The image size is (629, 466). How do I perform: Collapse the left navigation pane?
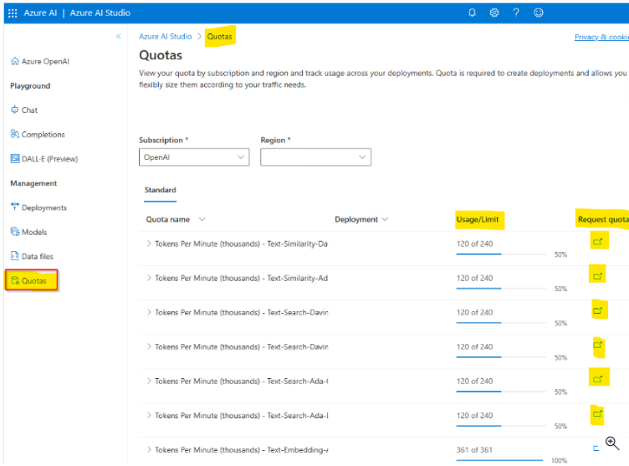[118, 36]
